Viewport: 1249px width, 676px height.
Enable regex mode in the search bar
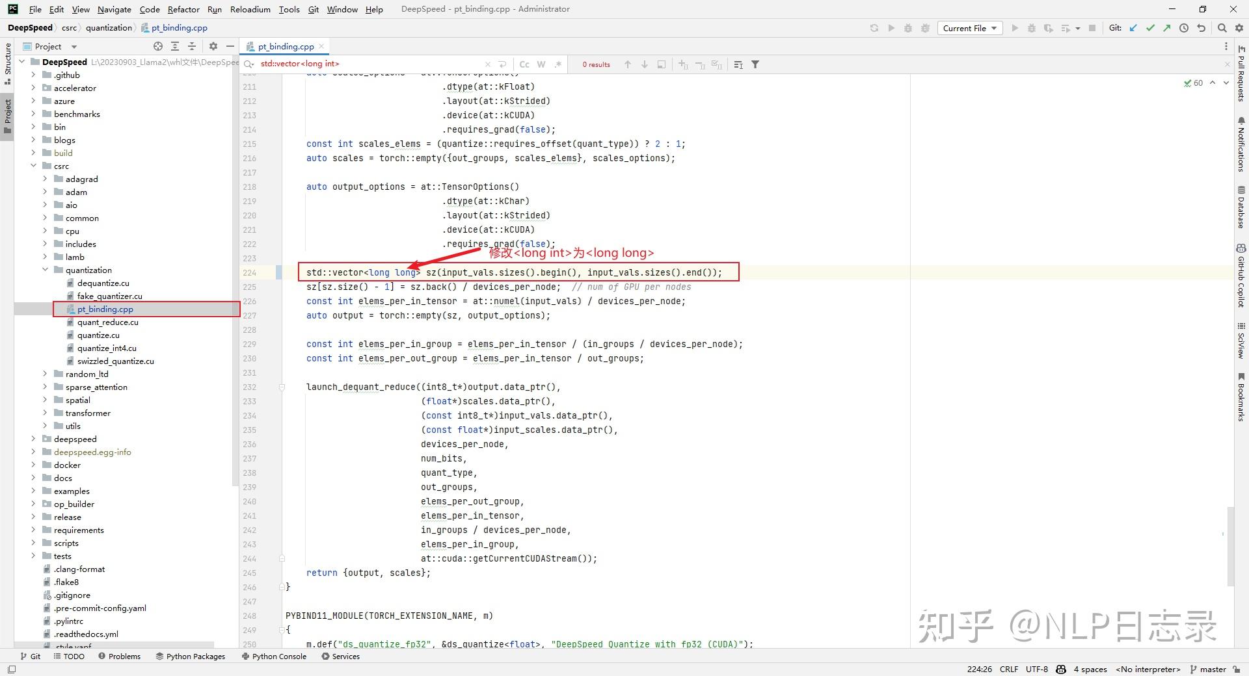[x=558, y=64]
